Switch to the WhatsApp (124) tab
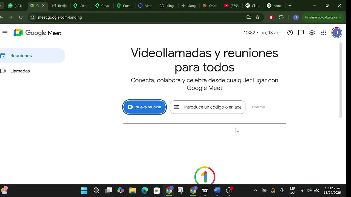351x197 pixels. (x=16, y=5)
